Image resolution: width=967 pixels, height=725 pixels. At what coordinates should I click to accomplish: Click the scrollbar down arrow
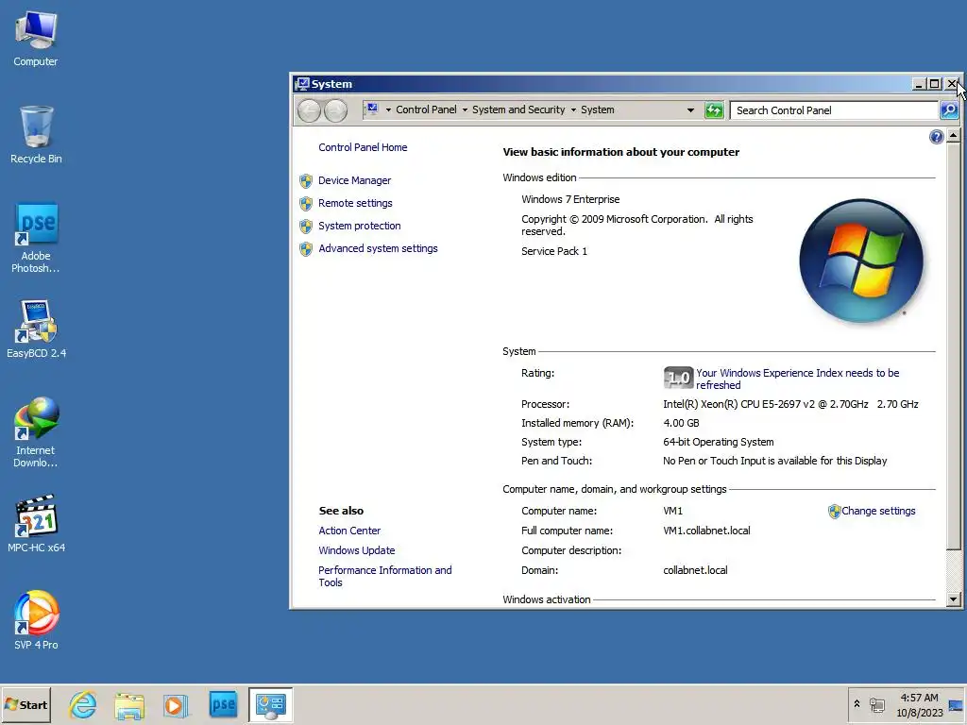click(954, 599)
